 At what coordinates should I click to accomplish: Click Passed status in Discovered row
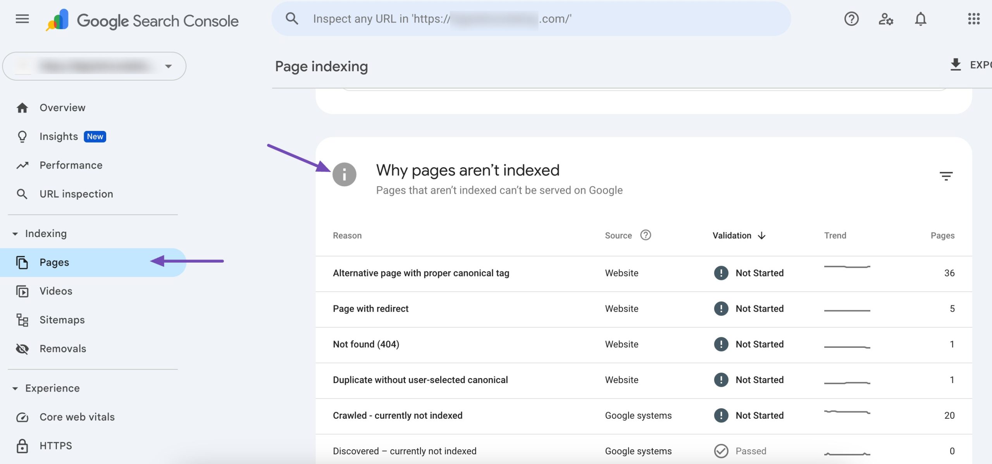[751, 451]
